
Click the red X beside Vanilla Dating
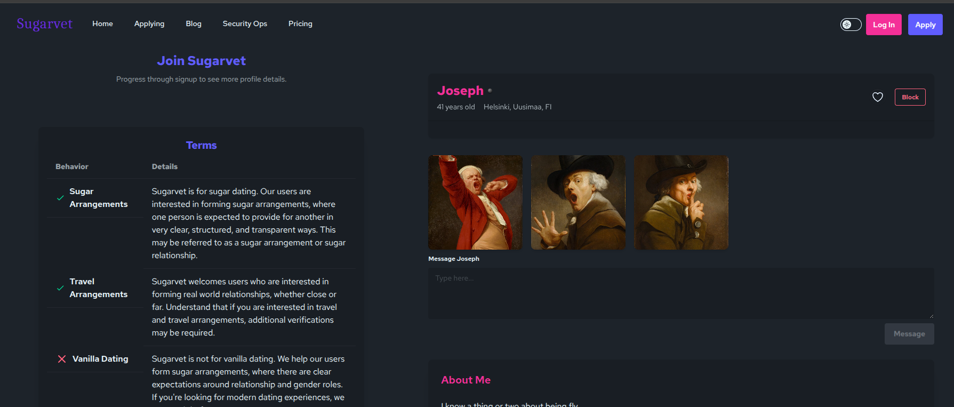[62, 359]
